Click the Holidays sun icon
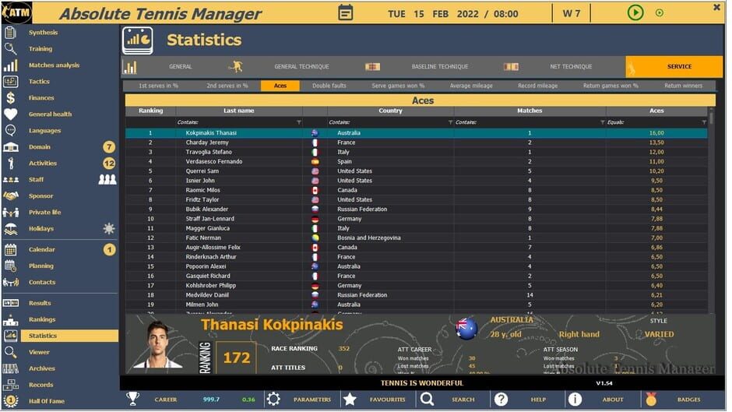 (109, 229)
